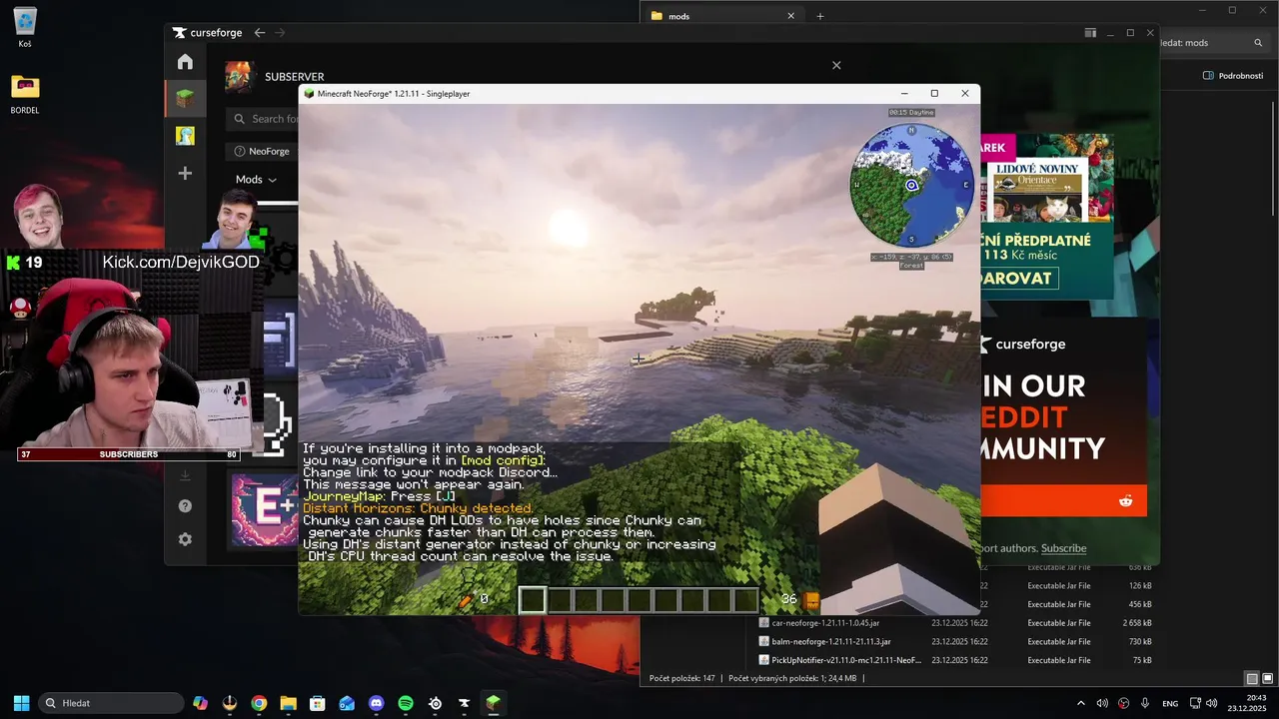The height and width of the screenshot is (719, 1279).
Task: Click the Reddit community banner button
Action: (x=1064, y=500)
